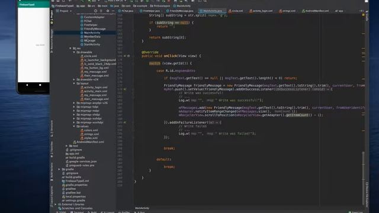Screen dimensions: 379x213
Task: Hide the Project panel with the minus icon
Action: 113,11
